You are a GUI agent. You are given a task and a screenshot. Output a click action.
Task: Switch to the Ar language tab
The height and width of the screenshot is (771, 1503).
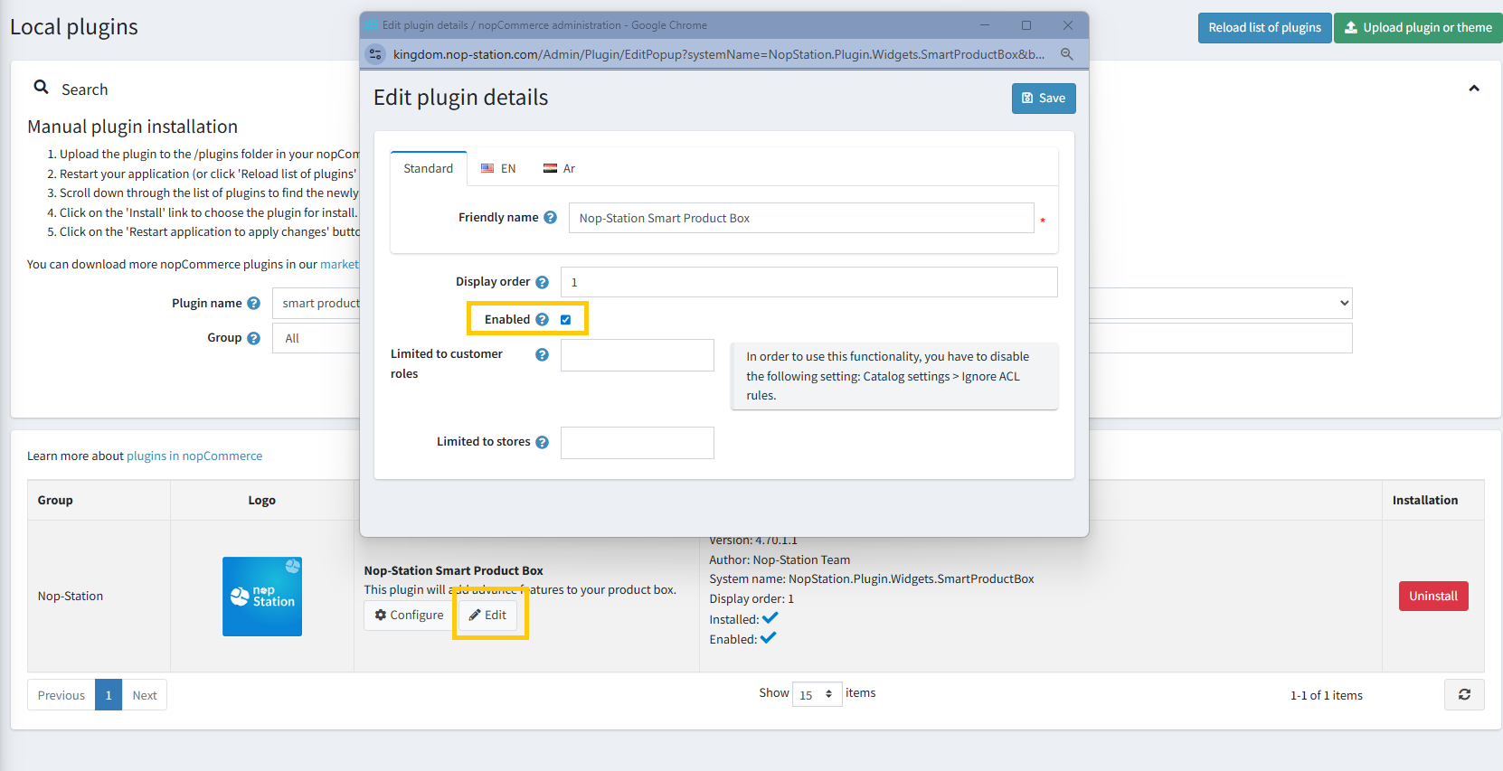tap(559, 169)
